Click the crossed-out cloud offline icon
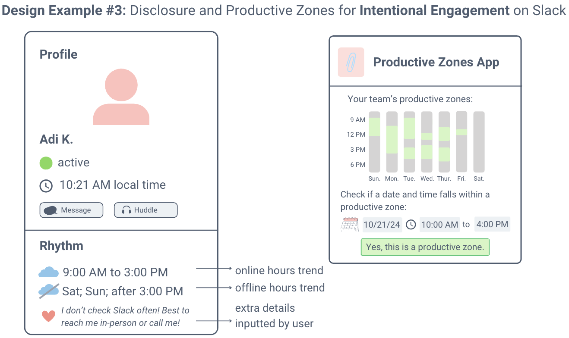 [x=48, y=291]
